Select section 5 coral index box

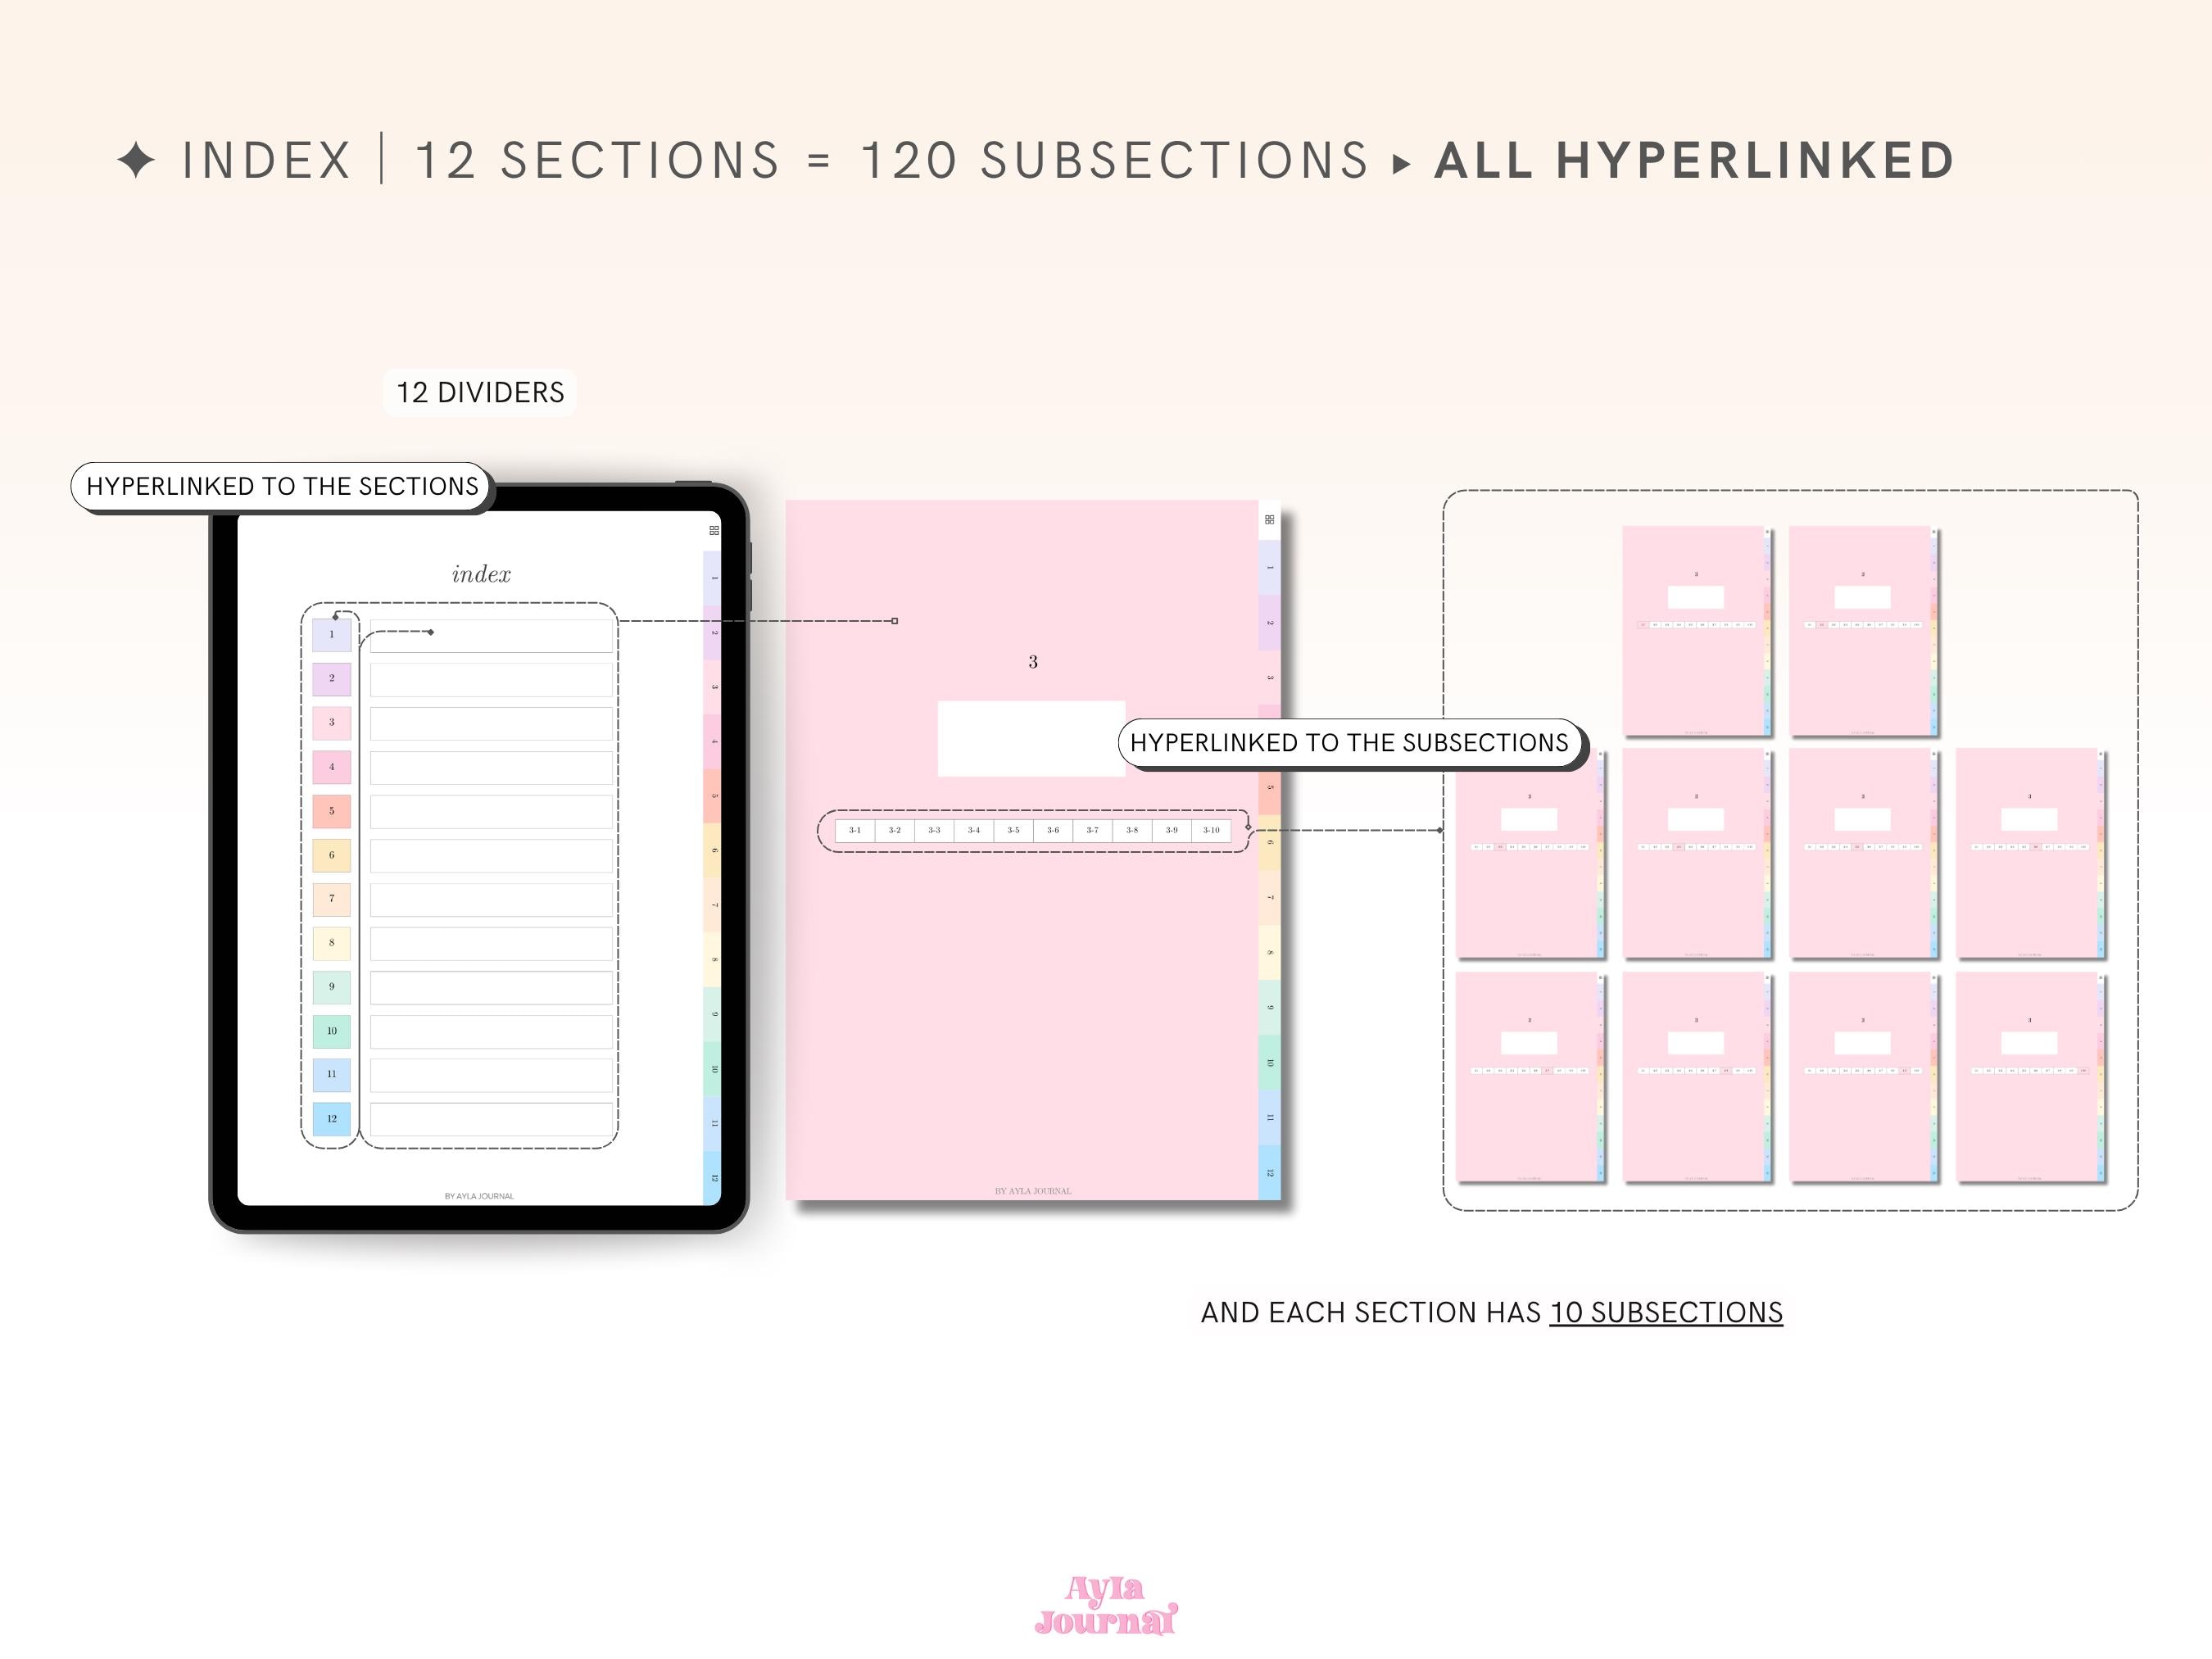click(332, 811)
